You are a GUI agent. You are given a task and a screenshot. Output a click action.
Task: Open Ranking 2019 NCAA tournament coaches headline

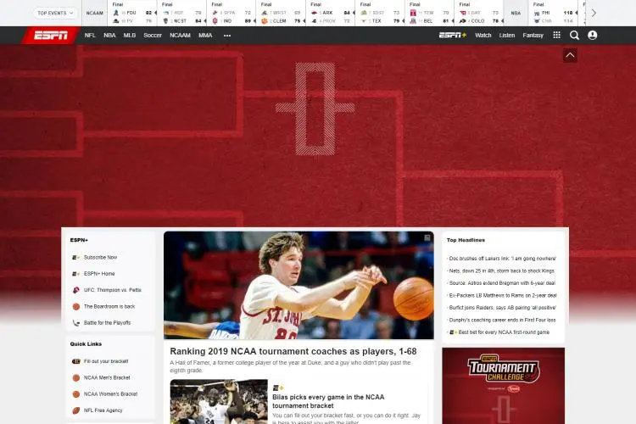click(293, 351)
